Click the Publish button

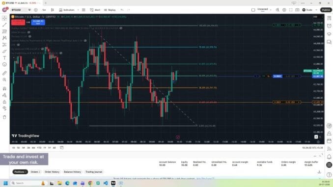point(326,10)
